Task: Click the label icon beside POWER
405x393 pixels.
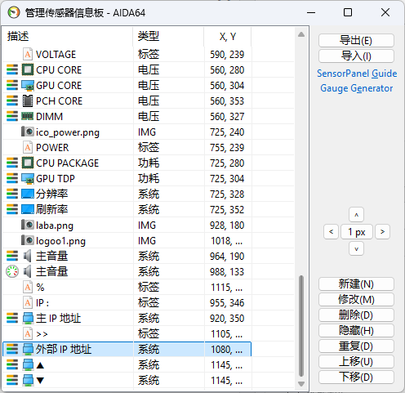Action: coord(28,147)
